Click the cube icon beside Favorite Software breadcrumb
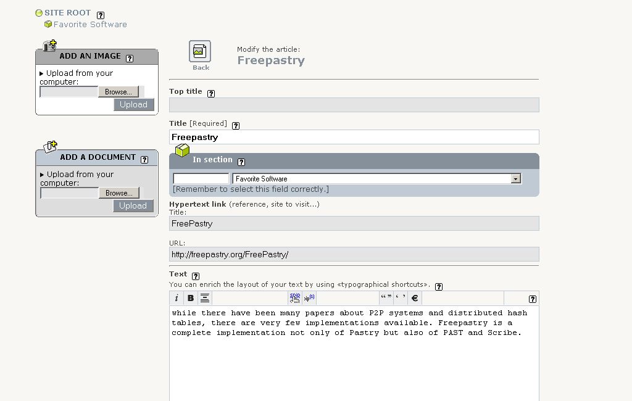This screenshot has width=632, height=401. [48, 24]
